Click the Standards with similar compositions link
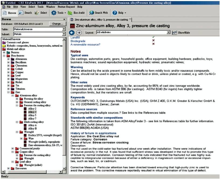The height and width of the screenshot is (180, 222). pos(96,118)
